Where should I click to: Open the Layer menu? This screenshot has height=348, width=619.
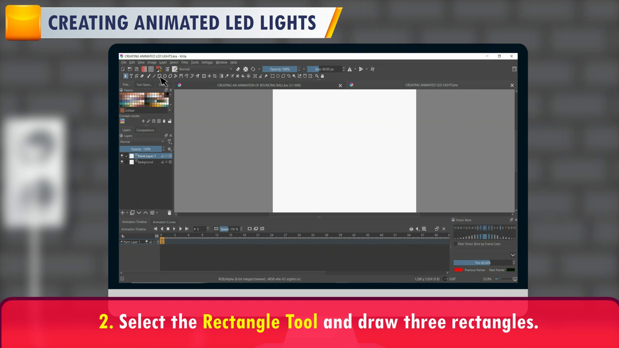pyautogui.click(x=163, y=62)
